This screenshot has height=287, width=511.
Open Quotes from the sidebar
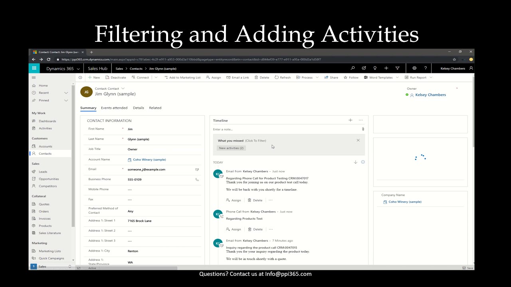pos(44,204)
